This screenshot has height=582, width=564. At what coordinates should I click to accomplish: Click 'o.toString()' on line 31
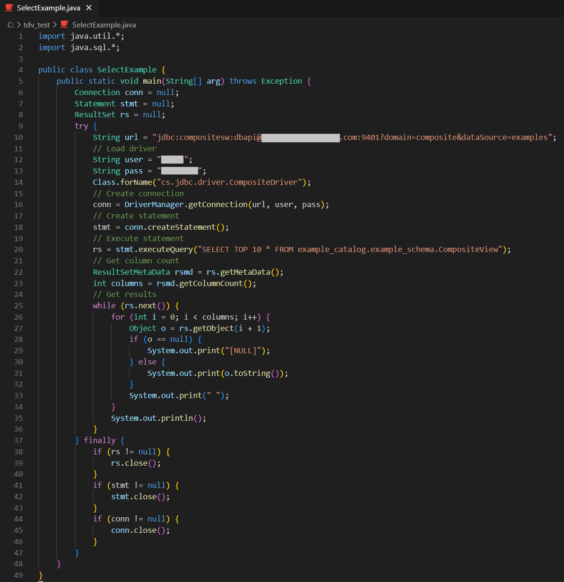(x=252, y=373)
